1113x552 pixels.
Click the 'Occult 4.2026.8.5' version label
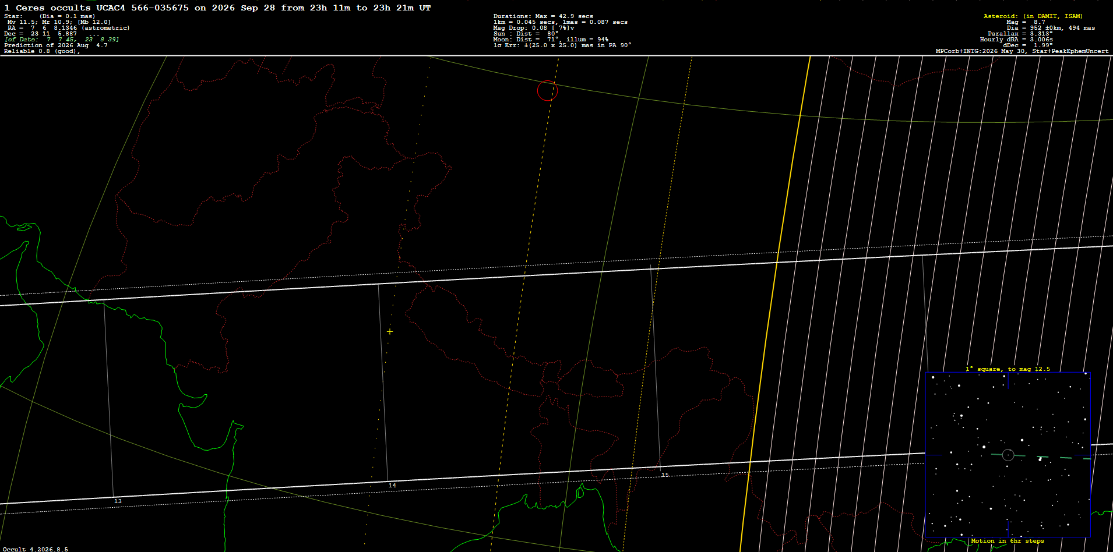[36, 549]
